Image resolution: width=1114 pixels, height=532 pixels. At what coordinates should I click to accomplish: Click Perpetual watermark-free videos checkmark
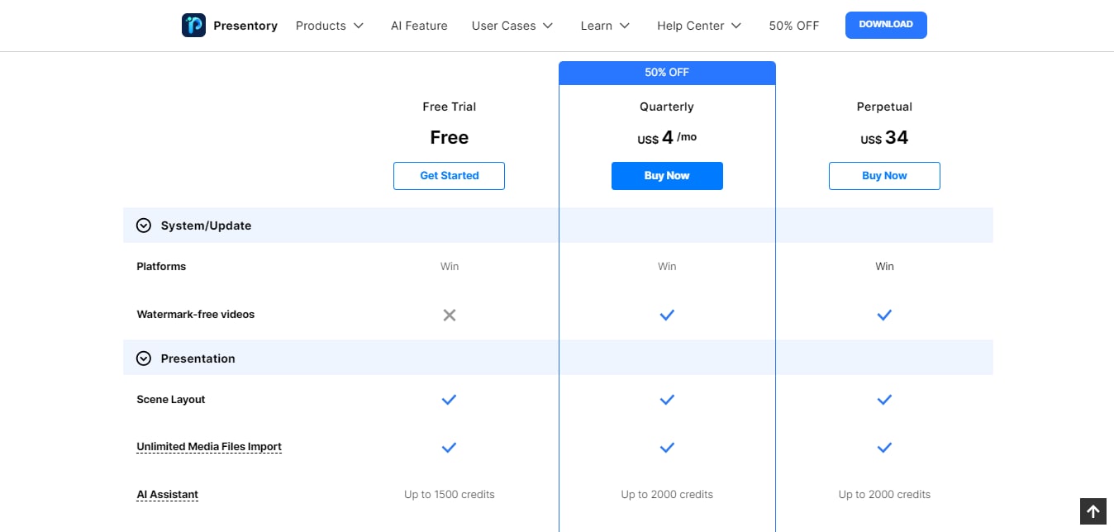[x=884, y=315]
